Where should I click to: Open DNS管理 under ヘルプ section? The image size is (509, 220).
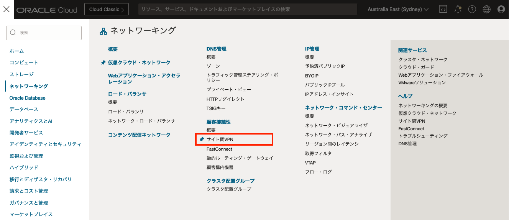tap(407, 144)
